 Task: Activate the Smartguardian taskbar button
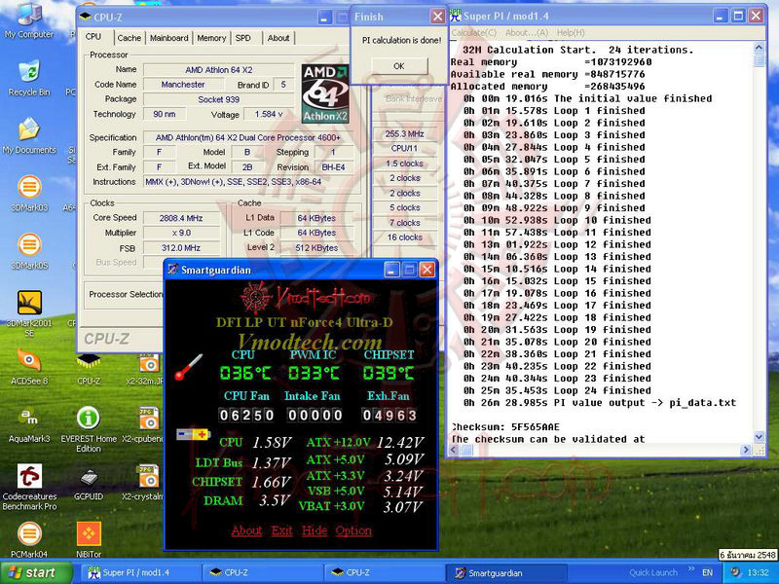(505, 572)
